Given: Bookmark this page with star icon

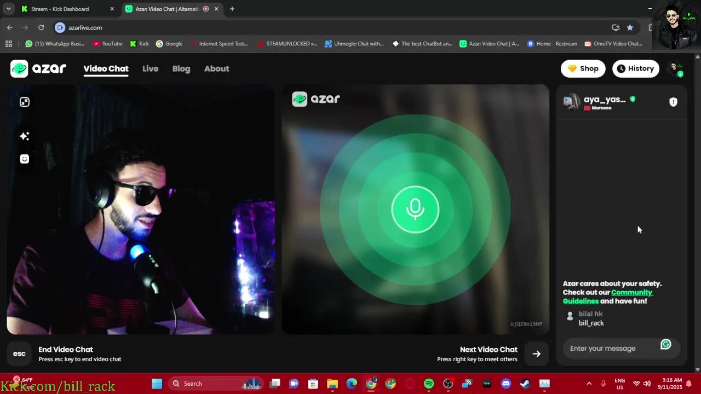Looking at the screenshot, I should point(630,27).
